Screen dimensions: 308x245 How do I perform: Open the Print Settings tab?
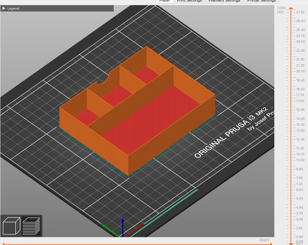click(189, 1)
